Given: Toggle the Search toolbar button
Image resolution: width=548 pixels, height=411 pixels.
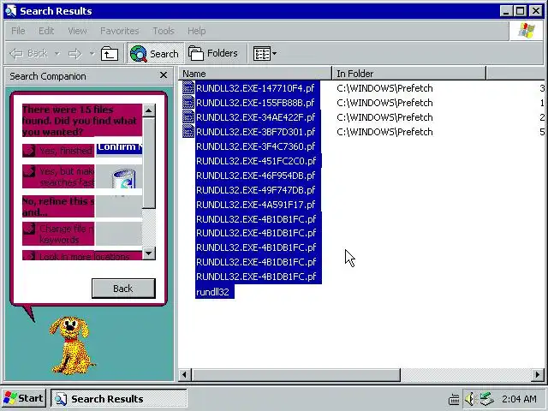Looking at the screenshot, I should (155, 53).
